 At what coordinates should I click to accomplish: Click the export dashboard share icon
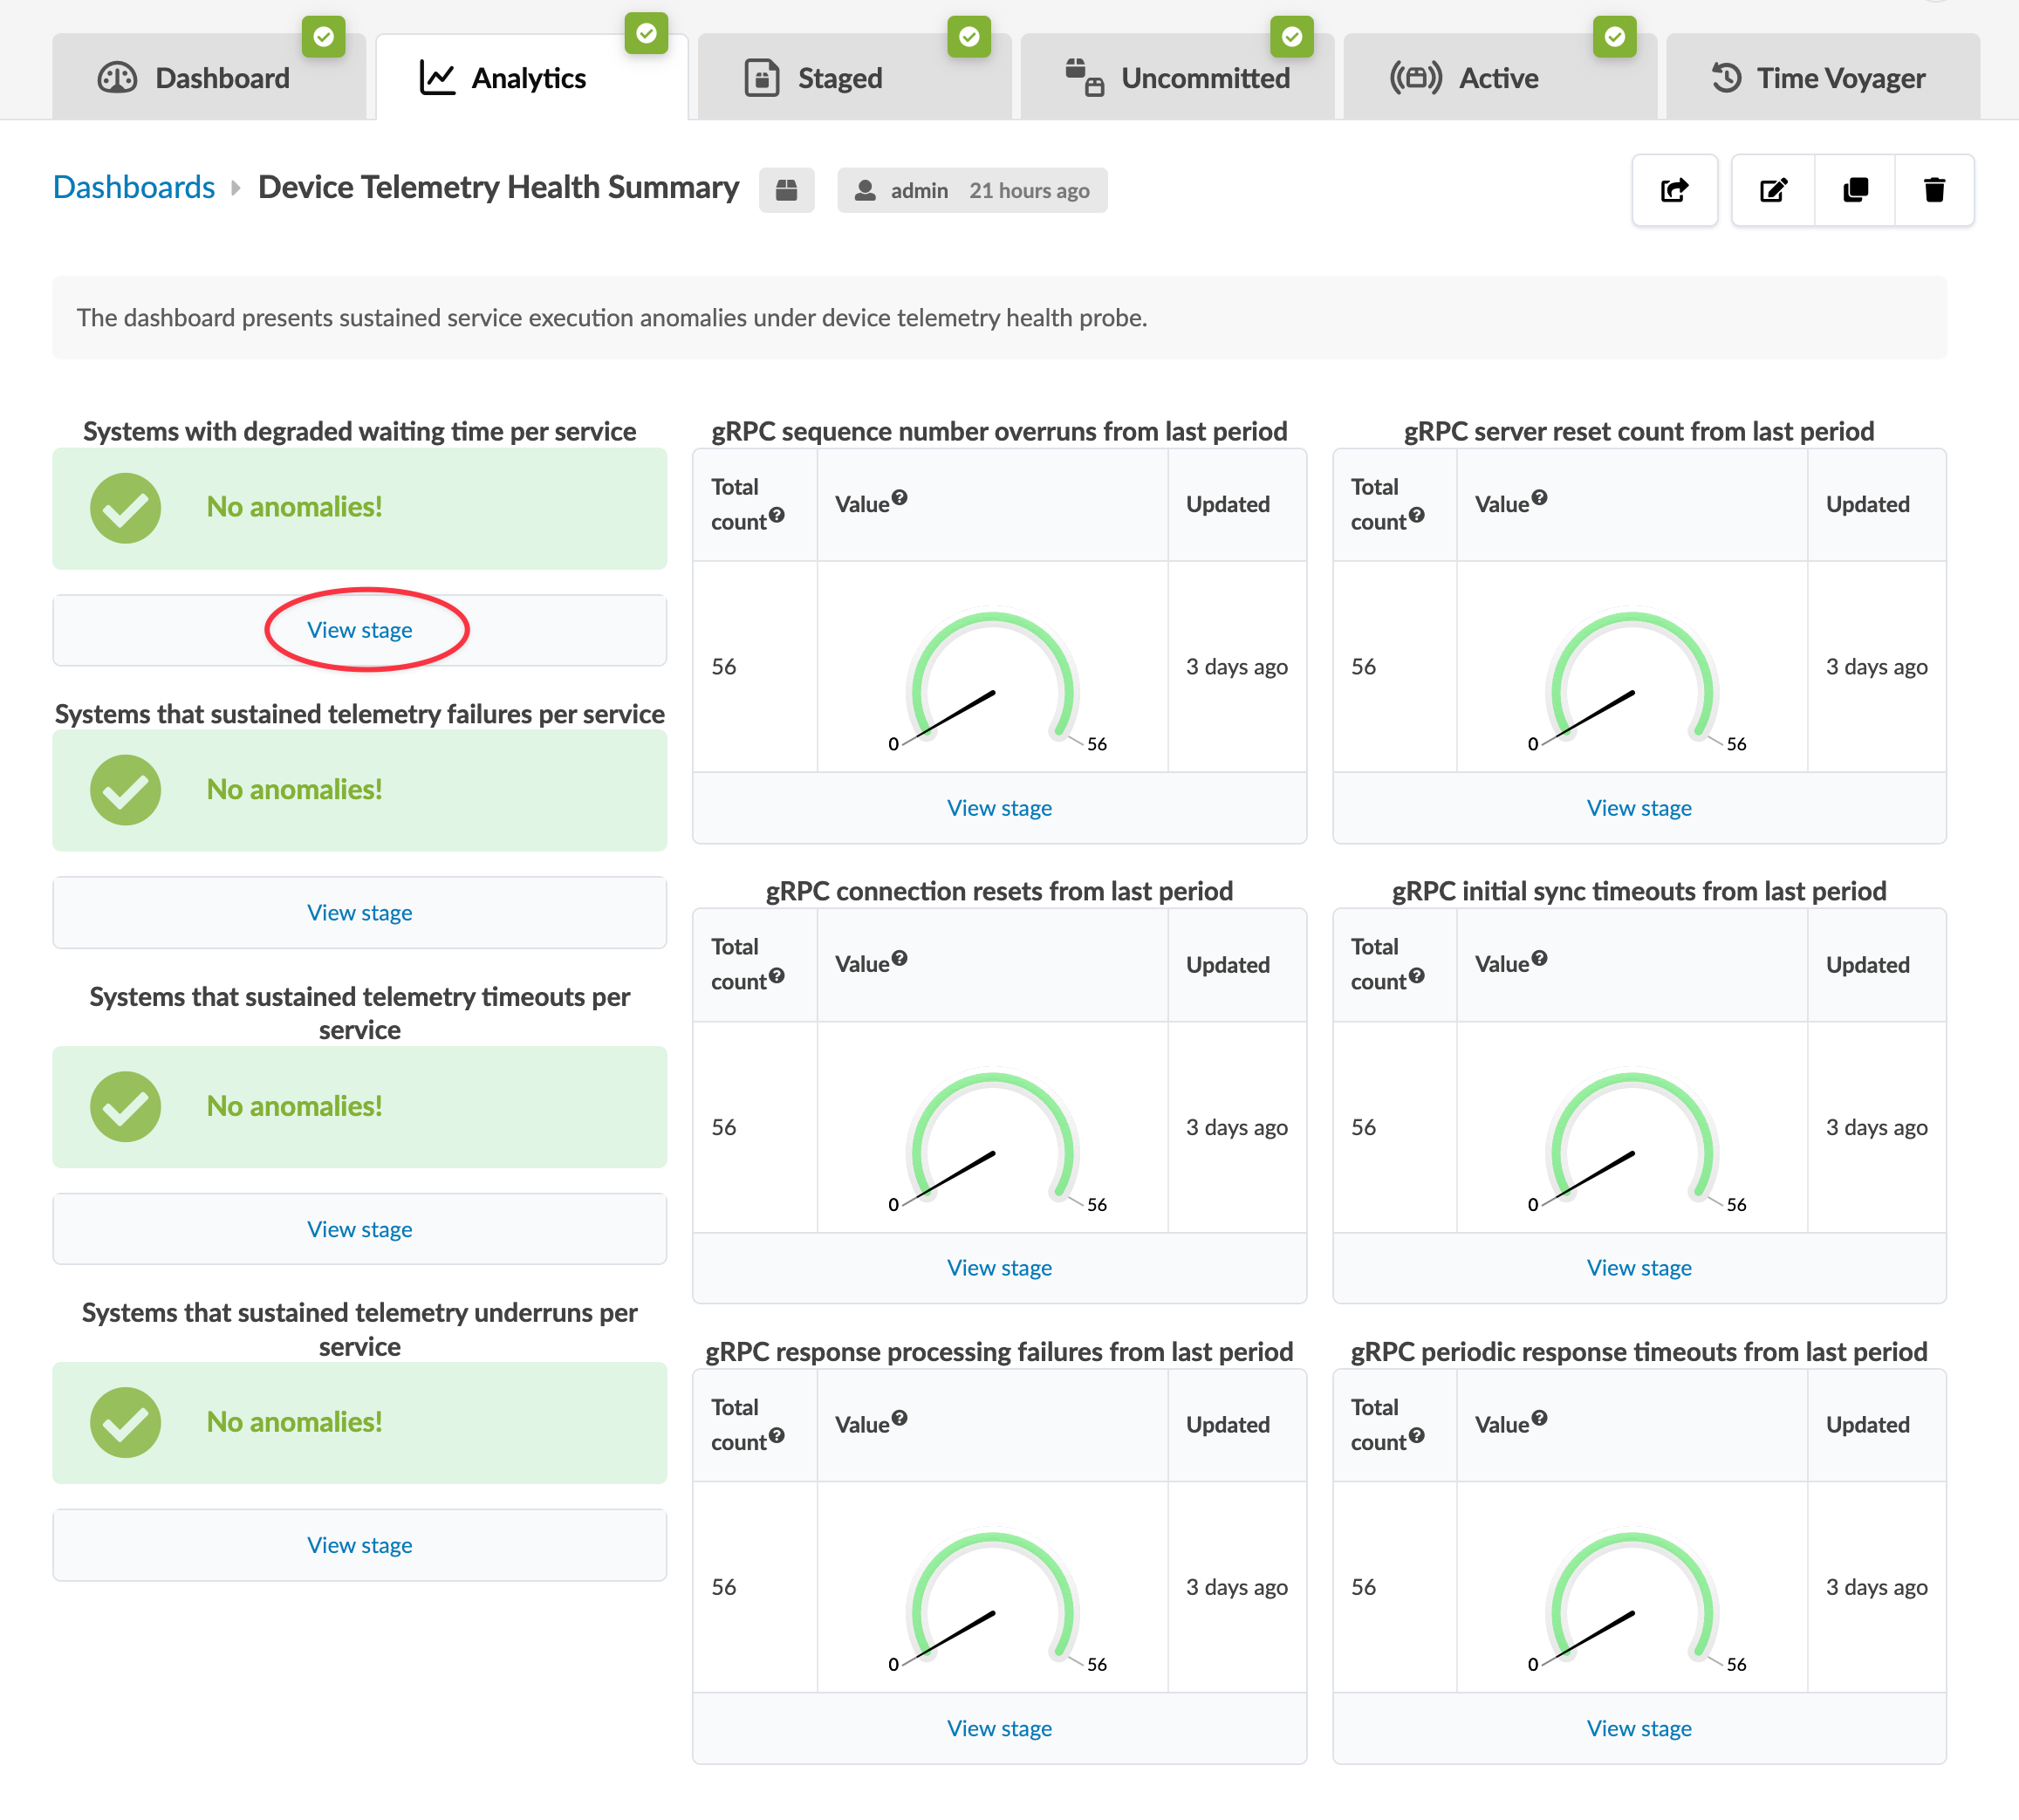[1674, 190]
